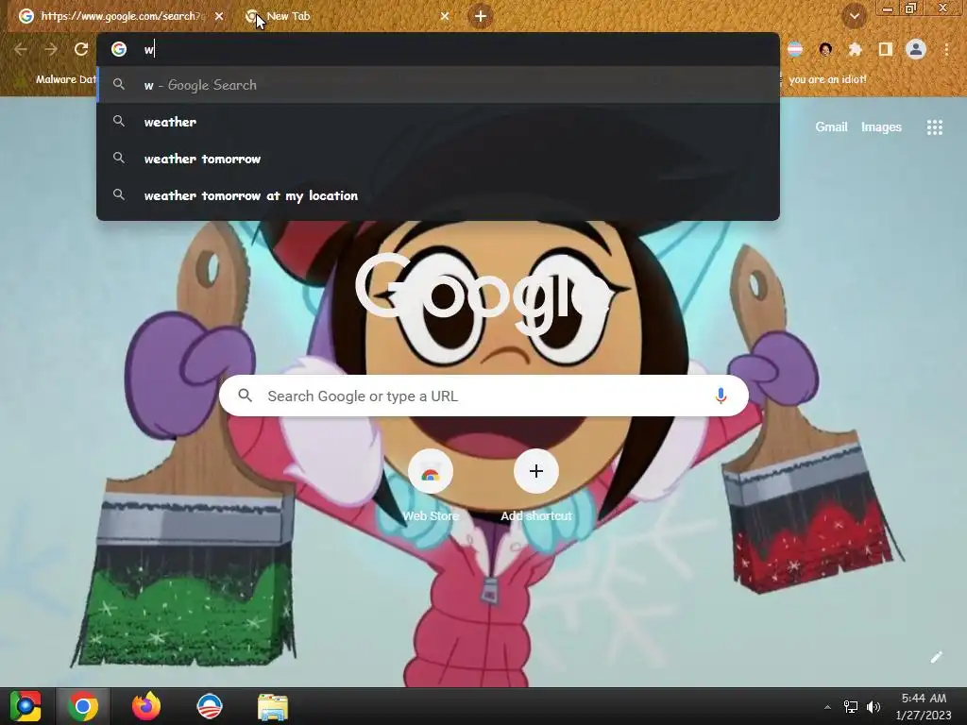Click the taskbar clock showing 5:44 AM

[924, 706]
